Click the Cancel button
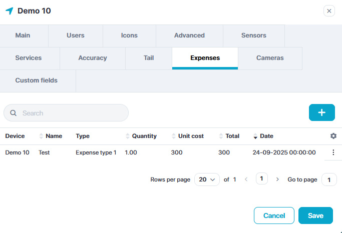This screenshot has height=233, width=342. (274, 215)
